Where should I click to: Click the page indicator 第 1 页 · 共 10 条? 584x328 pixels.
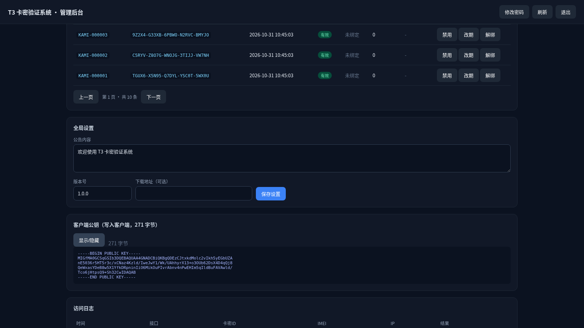tap(120, 97)
